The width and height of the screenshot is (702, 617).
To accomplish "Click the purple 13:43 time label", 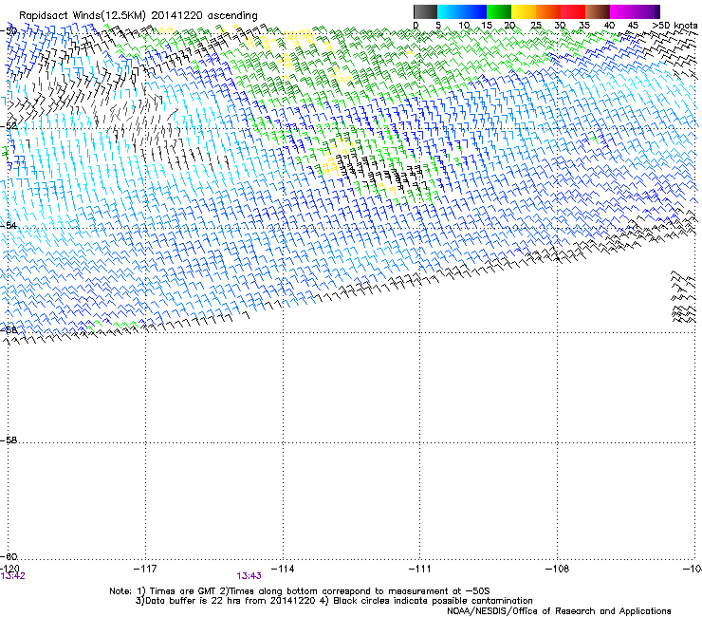I will click(x=249, y=576).
